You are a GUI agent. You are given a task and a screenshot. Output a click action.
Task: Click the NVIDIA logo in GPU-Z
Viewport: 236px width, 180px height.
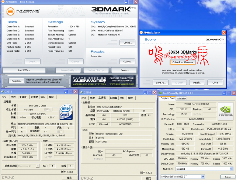(x=226, y=111)
